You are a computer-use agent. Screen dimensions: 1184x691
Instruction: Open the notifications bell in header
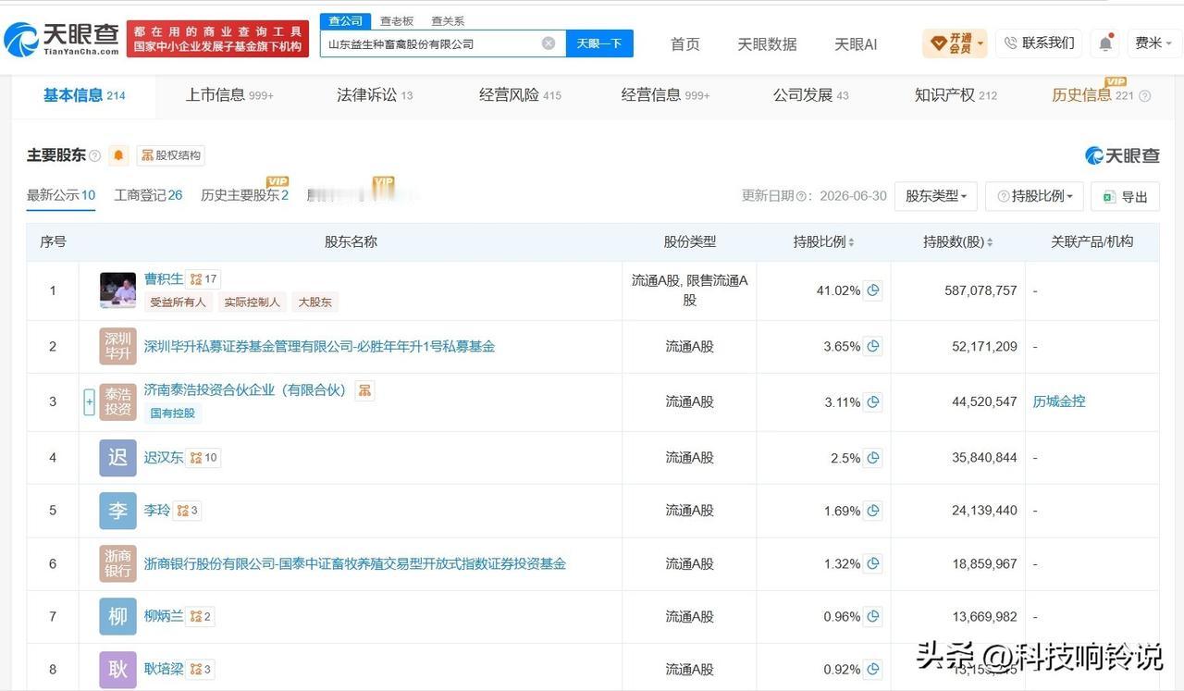1105,43
